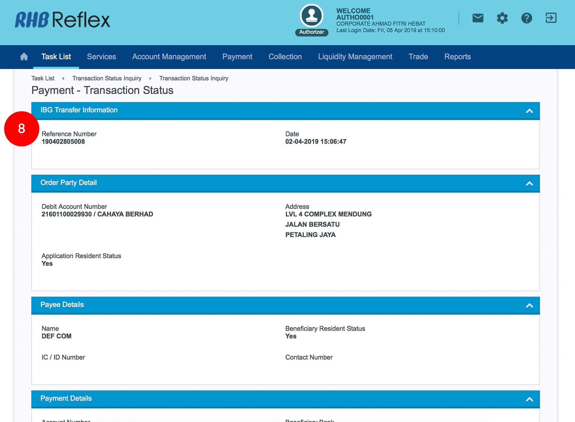Log out using the exit icon
This screenshot has height=422, width=575.
[551, 18]
